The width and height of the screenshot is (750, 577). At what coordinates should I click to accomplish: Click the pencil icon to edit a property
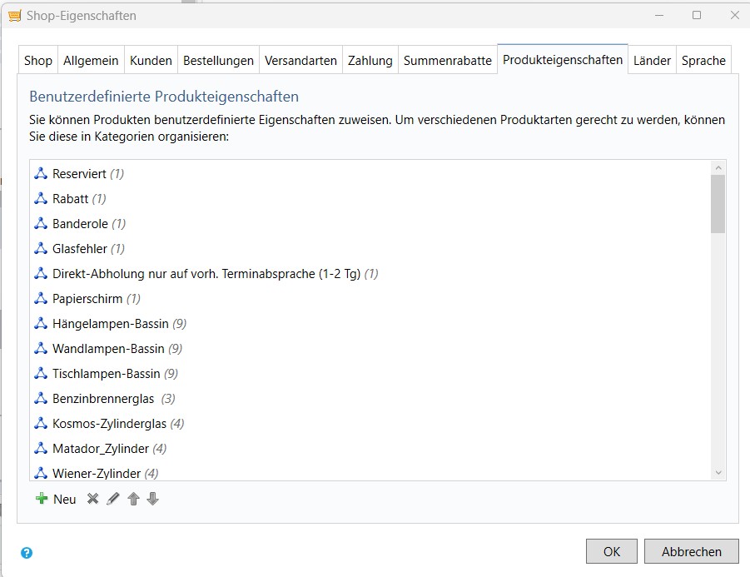[113, 498]
